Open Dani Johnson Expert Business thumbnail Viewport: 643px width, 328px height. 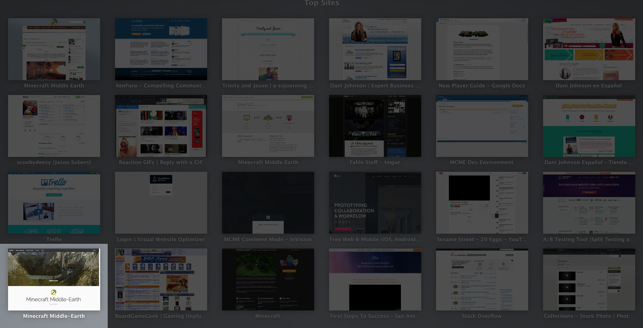(x=375, y=49)
